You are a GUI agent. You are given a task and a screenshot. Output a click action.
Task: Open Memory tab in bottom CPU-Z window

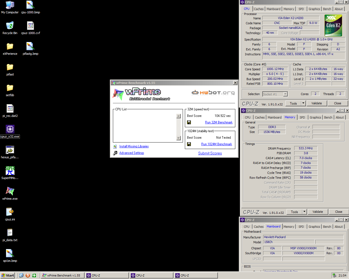pos(289,227)
